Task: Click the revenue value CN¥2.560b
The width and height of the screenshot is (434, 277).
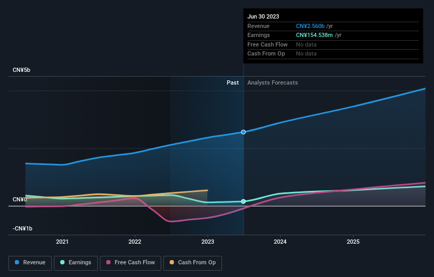Action: [310, 26]
